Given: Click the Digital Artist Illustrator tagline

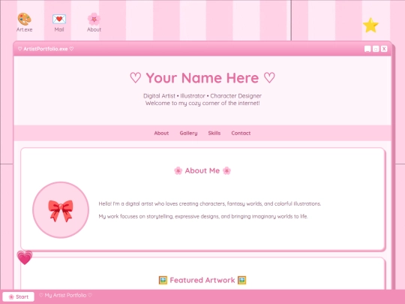Looking at the screenshot, I should click(x=202, y=96).
